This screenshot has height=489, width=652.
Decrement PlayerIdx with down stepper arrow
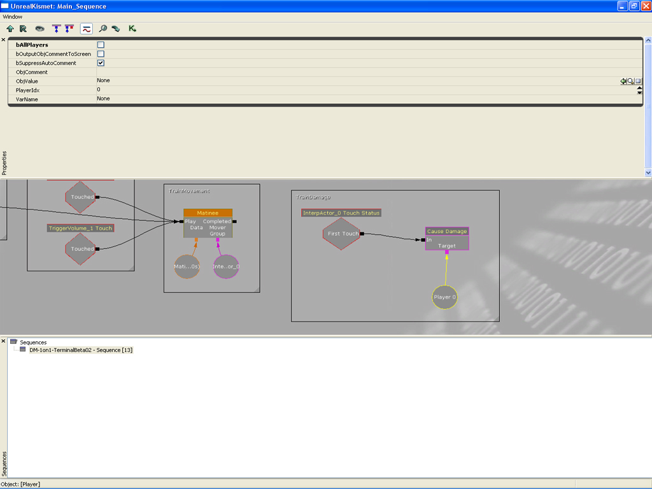[x=639, y=92]
